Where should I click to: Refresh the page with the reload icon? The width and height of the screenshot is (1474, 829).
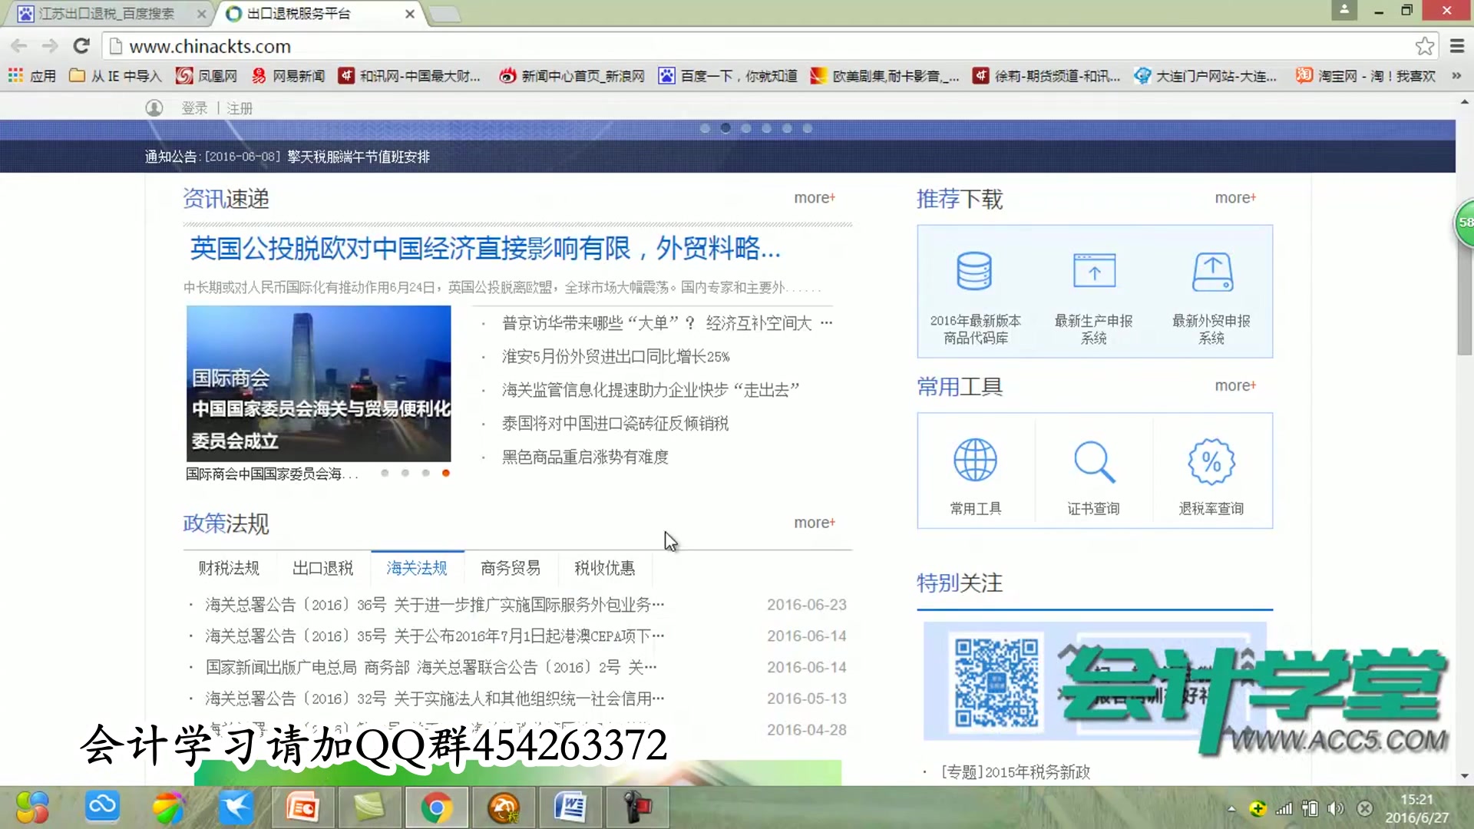coord(81,45)
